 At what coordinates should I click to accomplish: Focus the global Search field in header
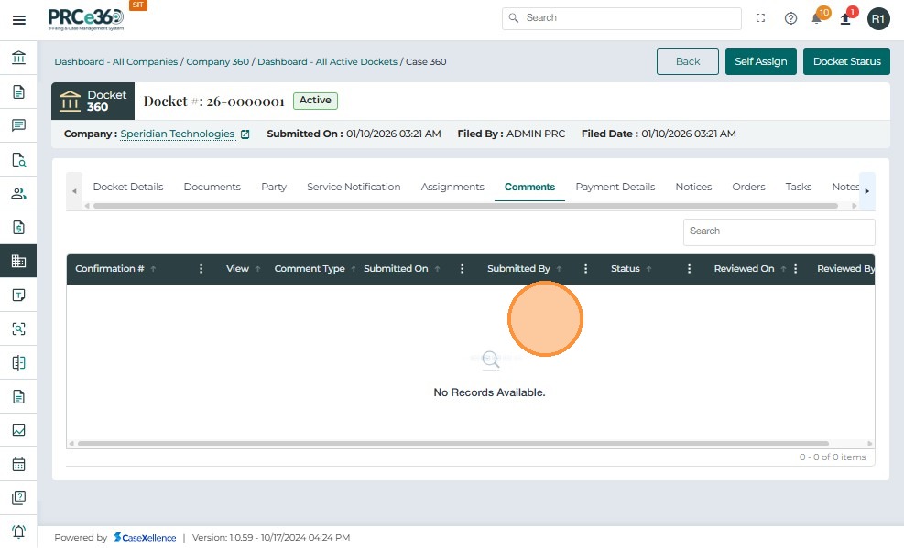coord(622,18)
